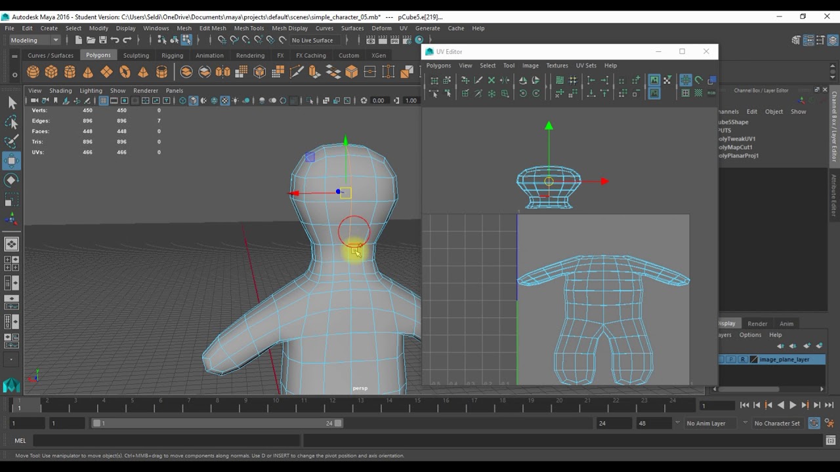Open the Mesh Tools menu
The image size is (840, 472).
pyautogui.click(x=249, y=28)
